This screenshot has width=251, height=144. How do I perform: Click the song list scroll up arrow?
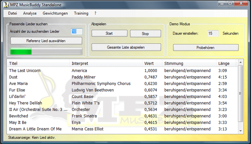(x=241, y=62)
